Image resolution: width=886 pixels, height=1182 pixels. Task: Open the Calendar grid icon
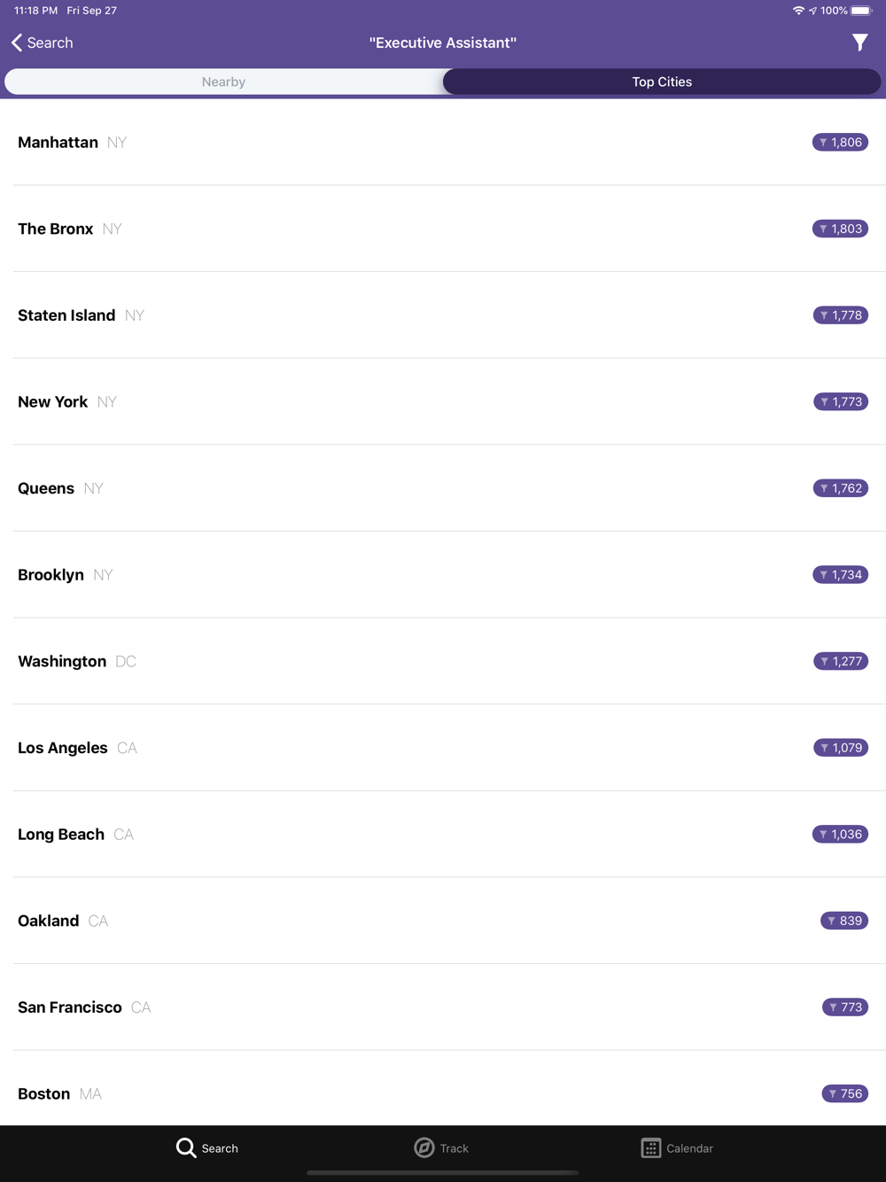click(x=651, y=1147)
